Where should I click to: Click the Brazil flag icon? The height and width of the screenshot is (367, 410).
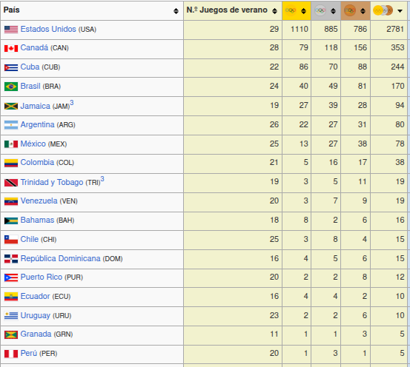[11, 87]
